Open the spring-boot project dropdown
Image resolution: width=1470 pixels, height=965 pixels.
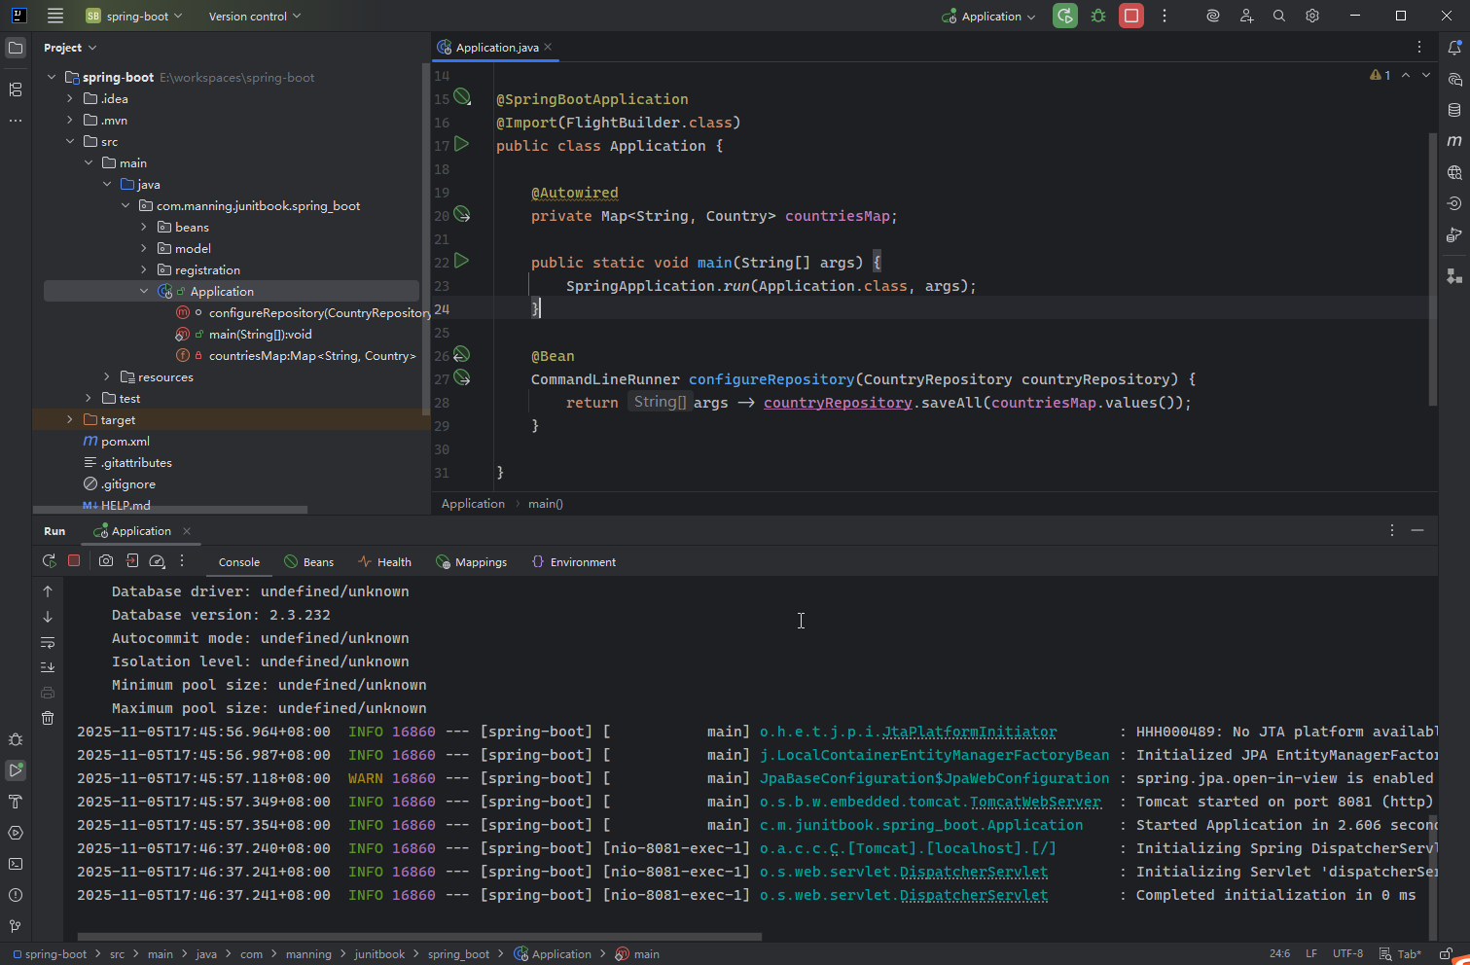tap(134, 16)
